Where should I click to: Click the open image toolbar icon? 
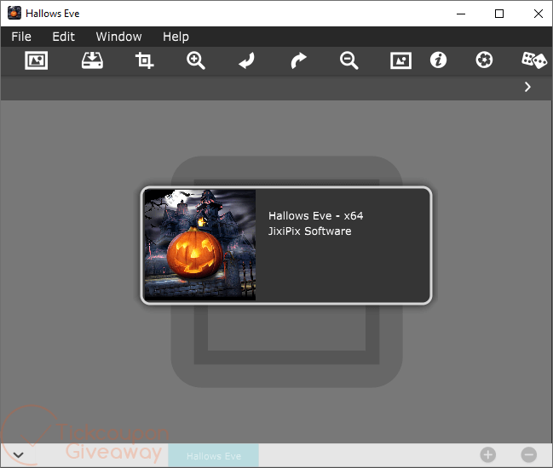37,60
